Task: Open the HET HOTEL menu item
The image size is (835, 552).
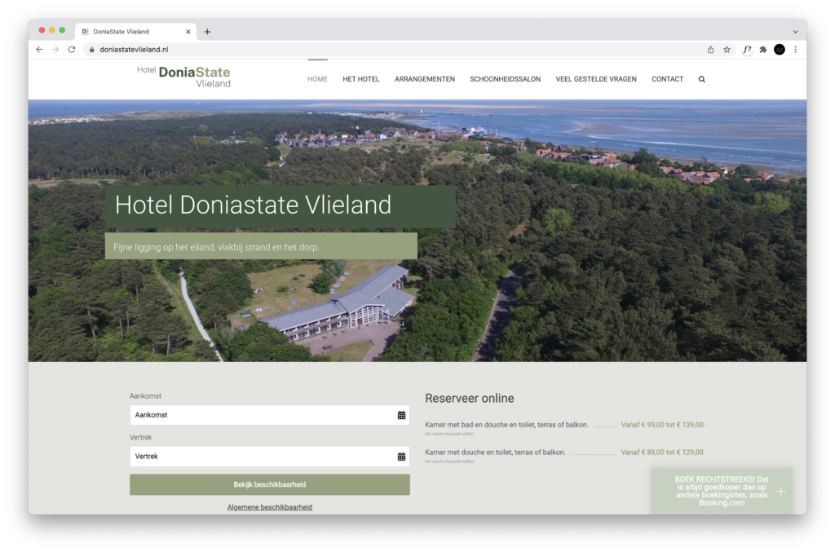Action: [360, 79]
